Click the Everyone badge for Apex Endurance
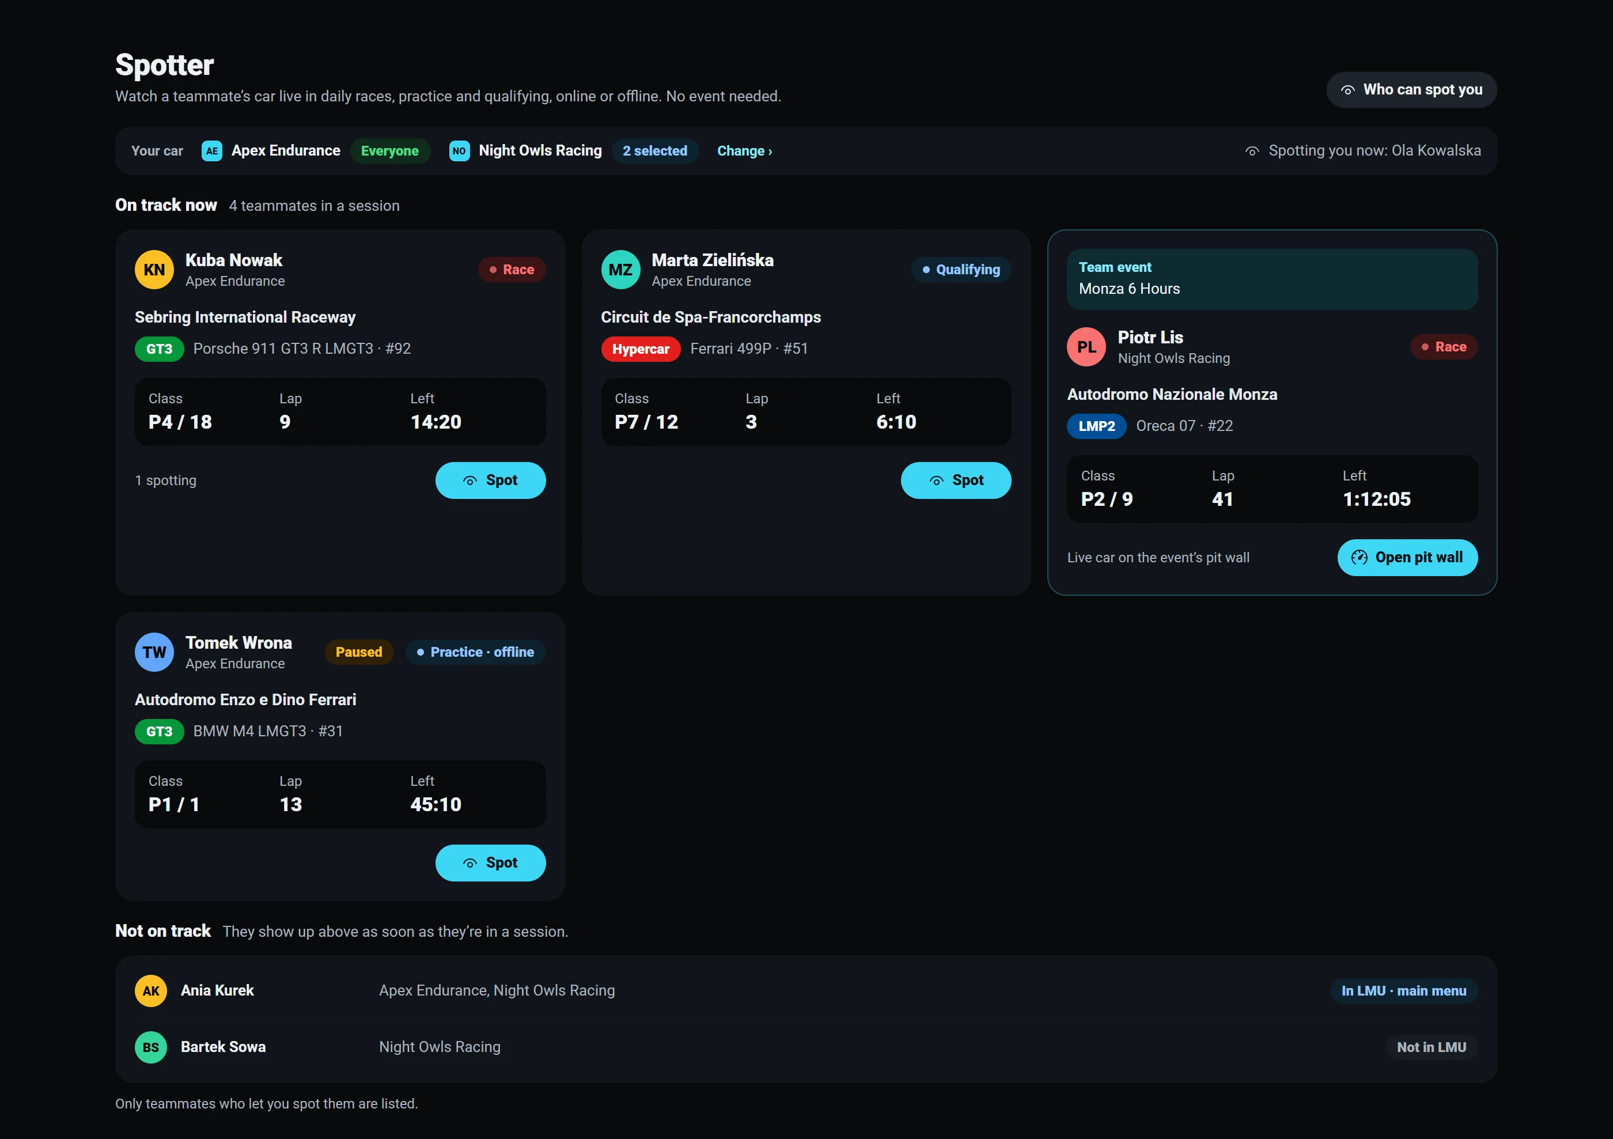Screen dimensions: 1613x1139 (390, 151)
